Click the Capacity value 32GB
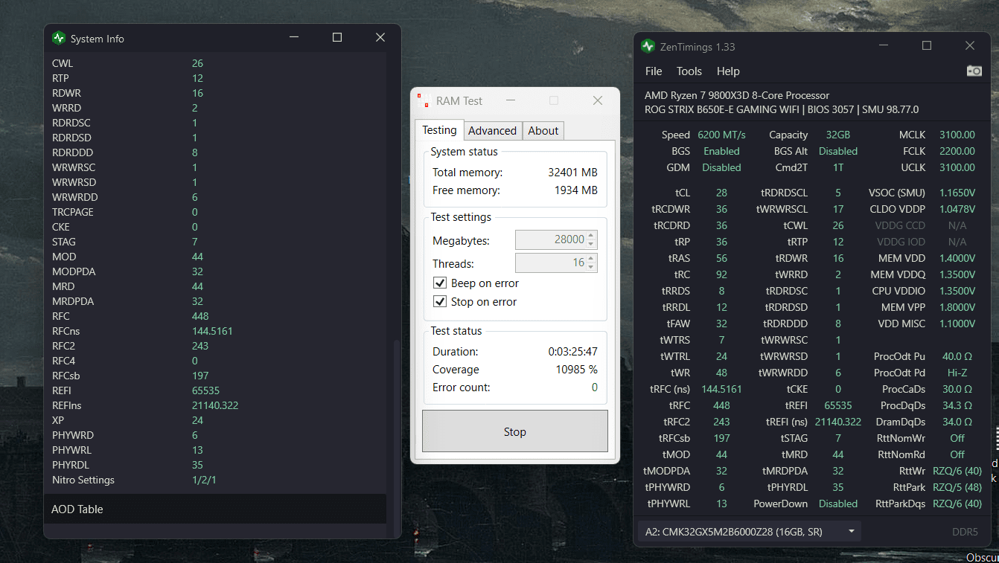This screenshot has width=999, height=563. [x=838, y=135]
